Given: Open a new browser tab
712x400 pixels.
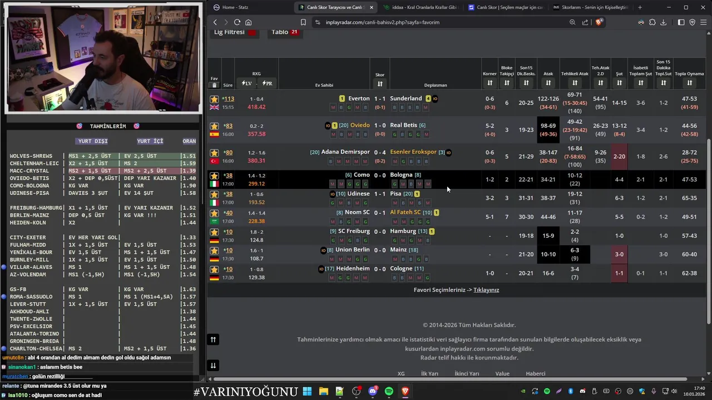Looking at the screenshot, I should 640,7.
